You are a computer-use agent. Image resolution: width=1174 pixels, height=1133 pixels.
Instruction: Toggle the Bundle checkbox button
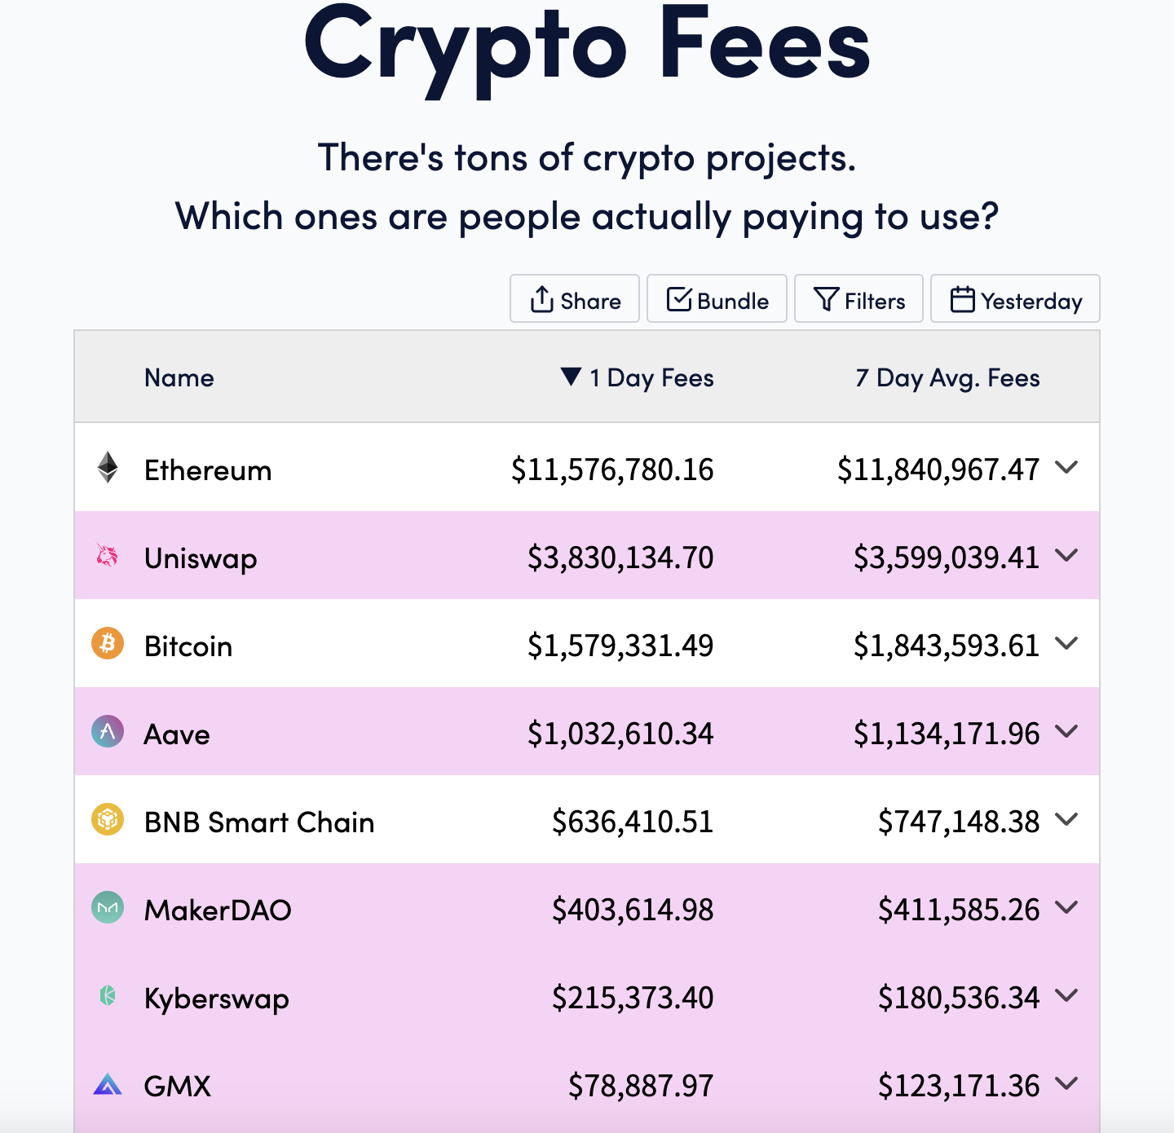point(717,299)
